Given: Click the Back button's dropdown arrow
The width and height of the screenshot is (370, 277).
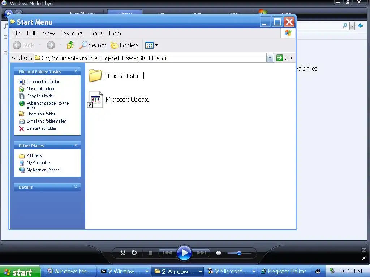Looking at the screenshot, I should coord(40,45).
